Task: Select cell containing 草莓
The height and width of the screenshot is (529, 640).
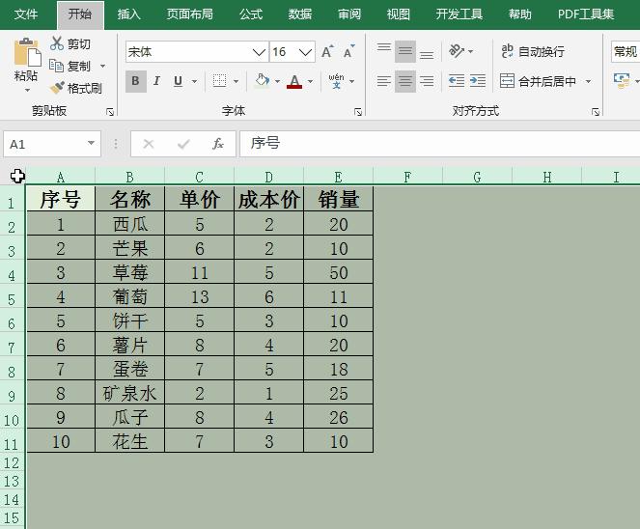Action: point(129,272)
